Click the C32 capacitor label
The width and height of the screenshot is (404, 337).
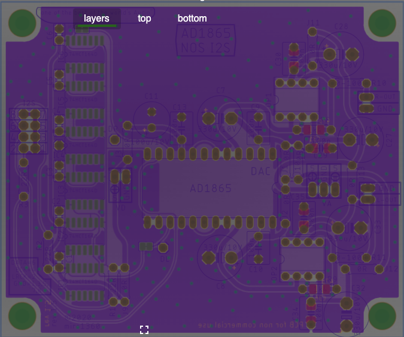point(359,288)
